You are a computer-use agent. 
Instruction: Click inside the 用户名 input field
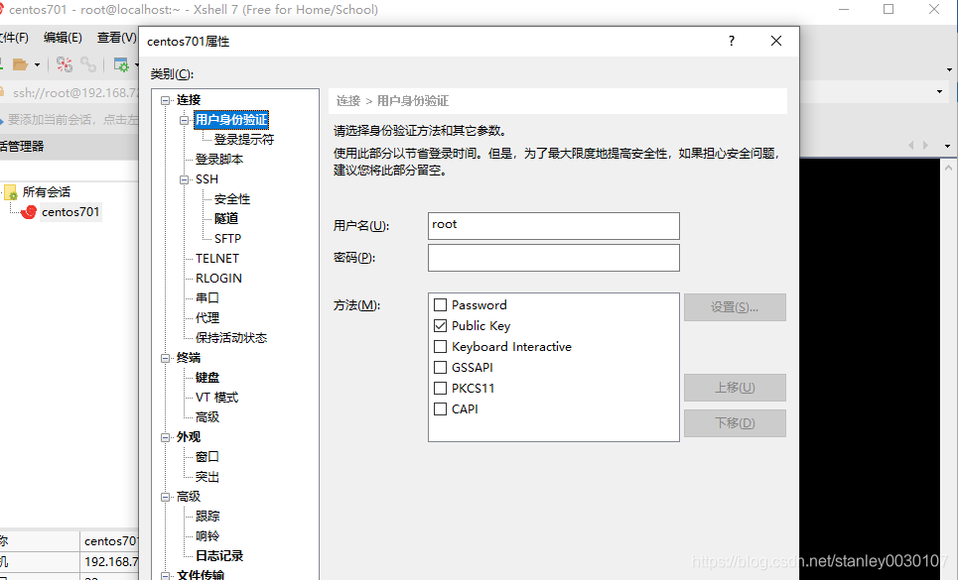tap(553, 225)
